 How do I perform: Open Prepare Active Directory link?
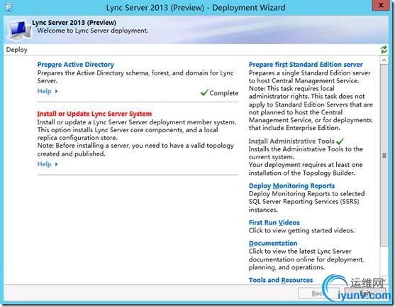pos(76,65)
